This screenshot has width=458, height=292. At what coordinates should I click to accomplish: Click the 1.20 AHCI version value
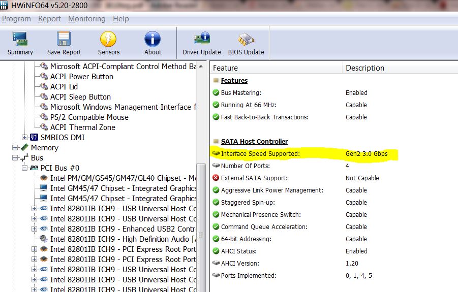(352, 263)
